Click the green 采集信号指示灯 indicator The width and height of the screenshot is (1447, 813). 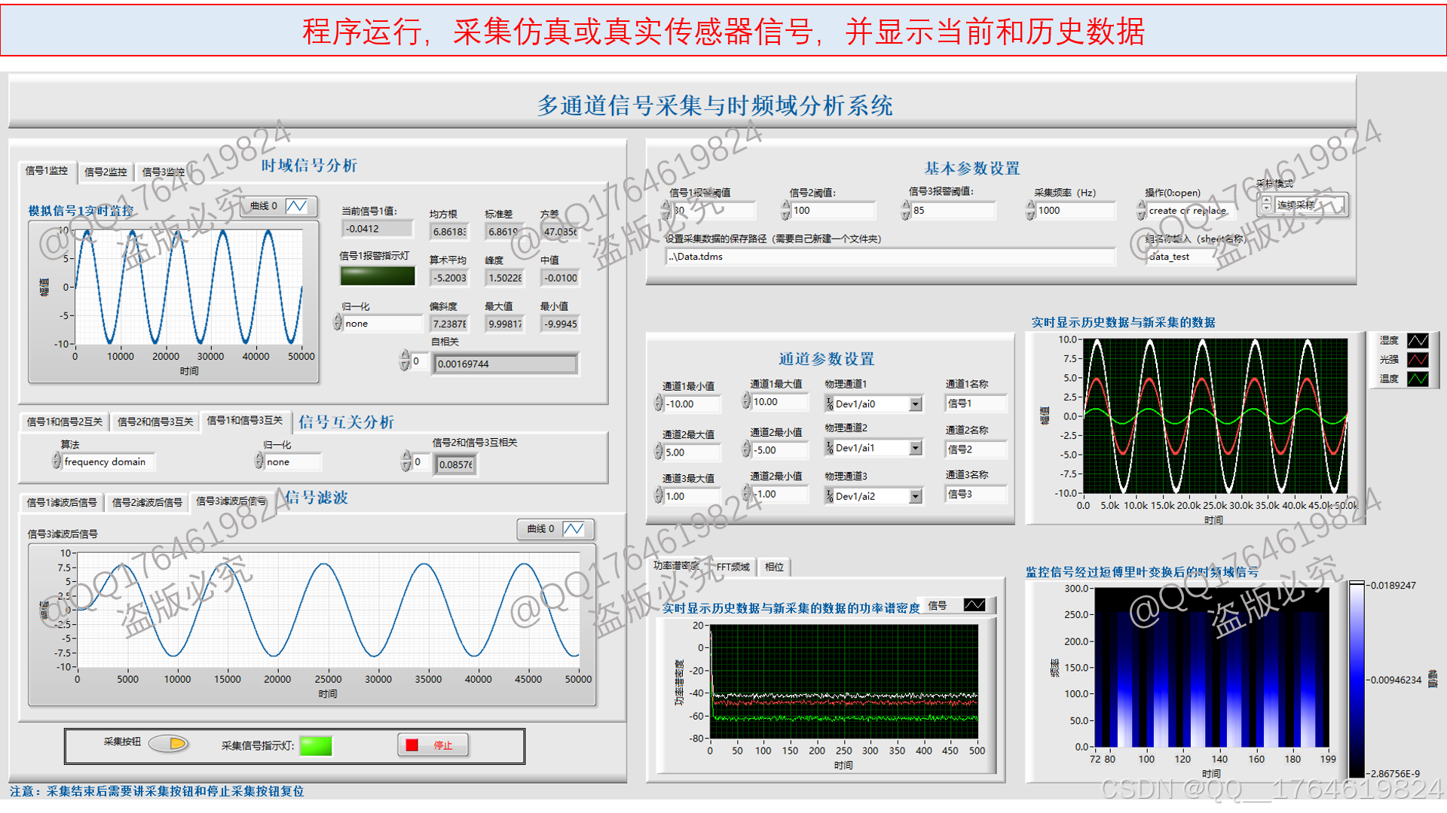pyautogui.click(x=316, y=746)
